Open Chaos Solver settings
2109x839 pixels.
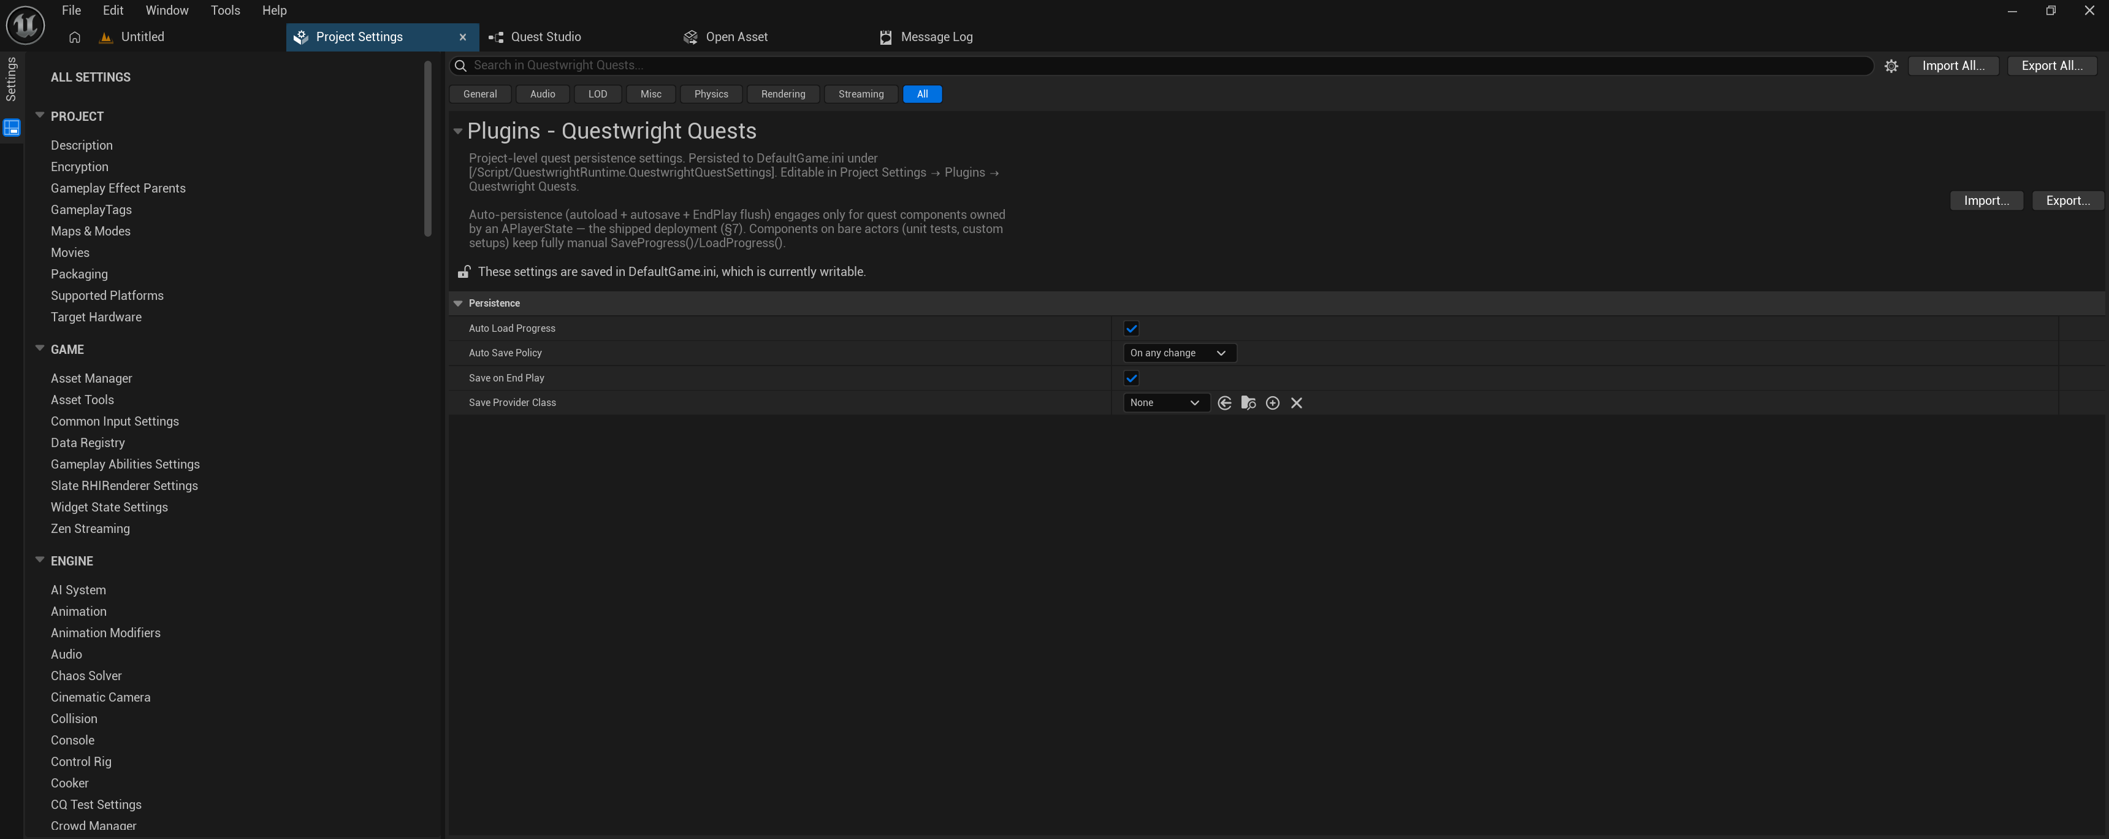tap(86, 675)
